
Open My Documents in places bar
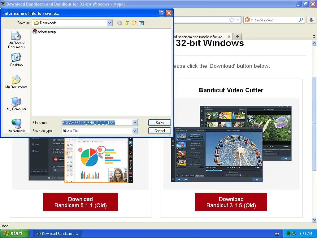pyautogui.click(x=16, y=82)
